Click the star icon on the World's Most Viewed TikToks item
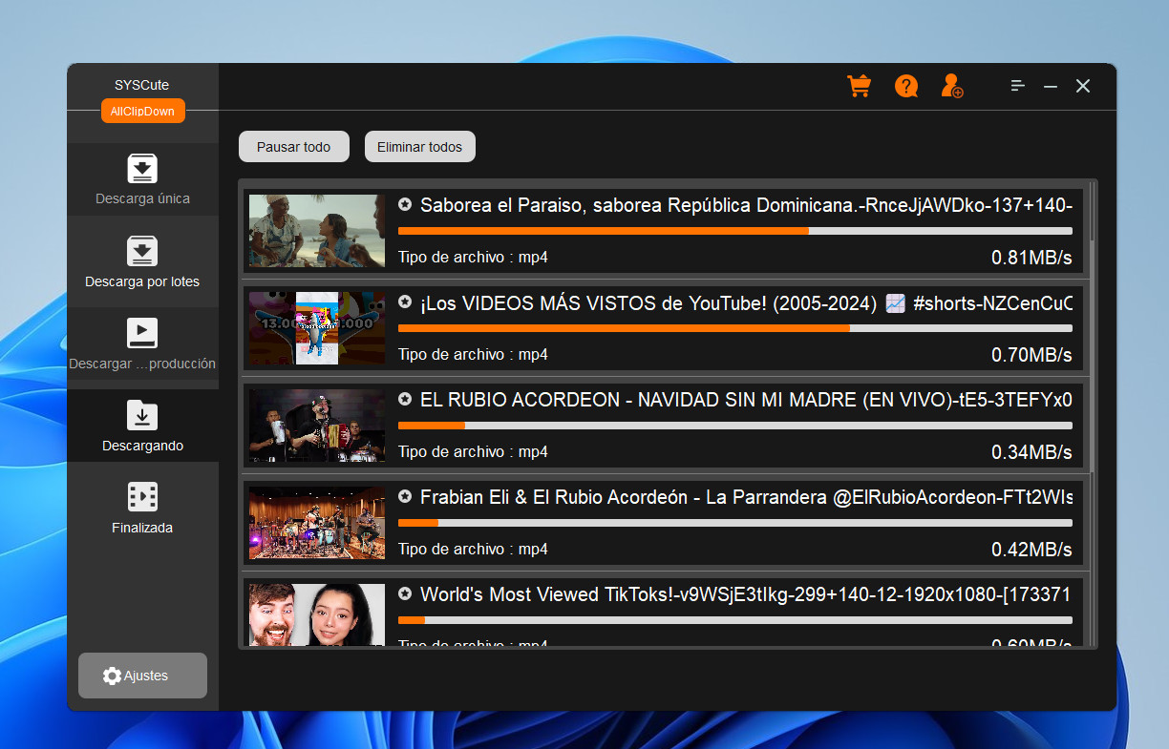The image size is (1169, 749). pos(404,593)
